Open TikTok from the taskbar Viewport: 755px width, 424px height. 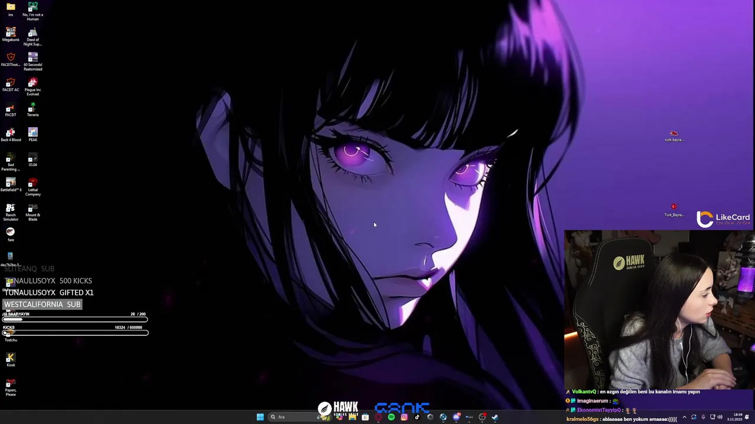pyautogui.click(x=417, y=417)
